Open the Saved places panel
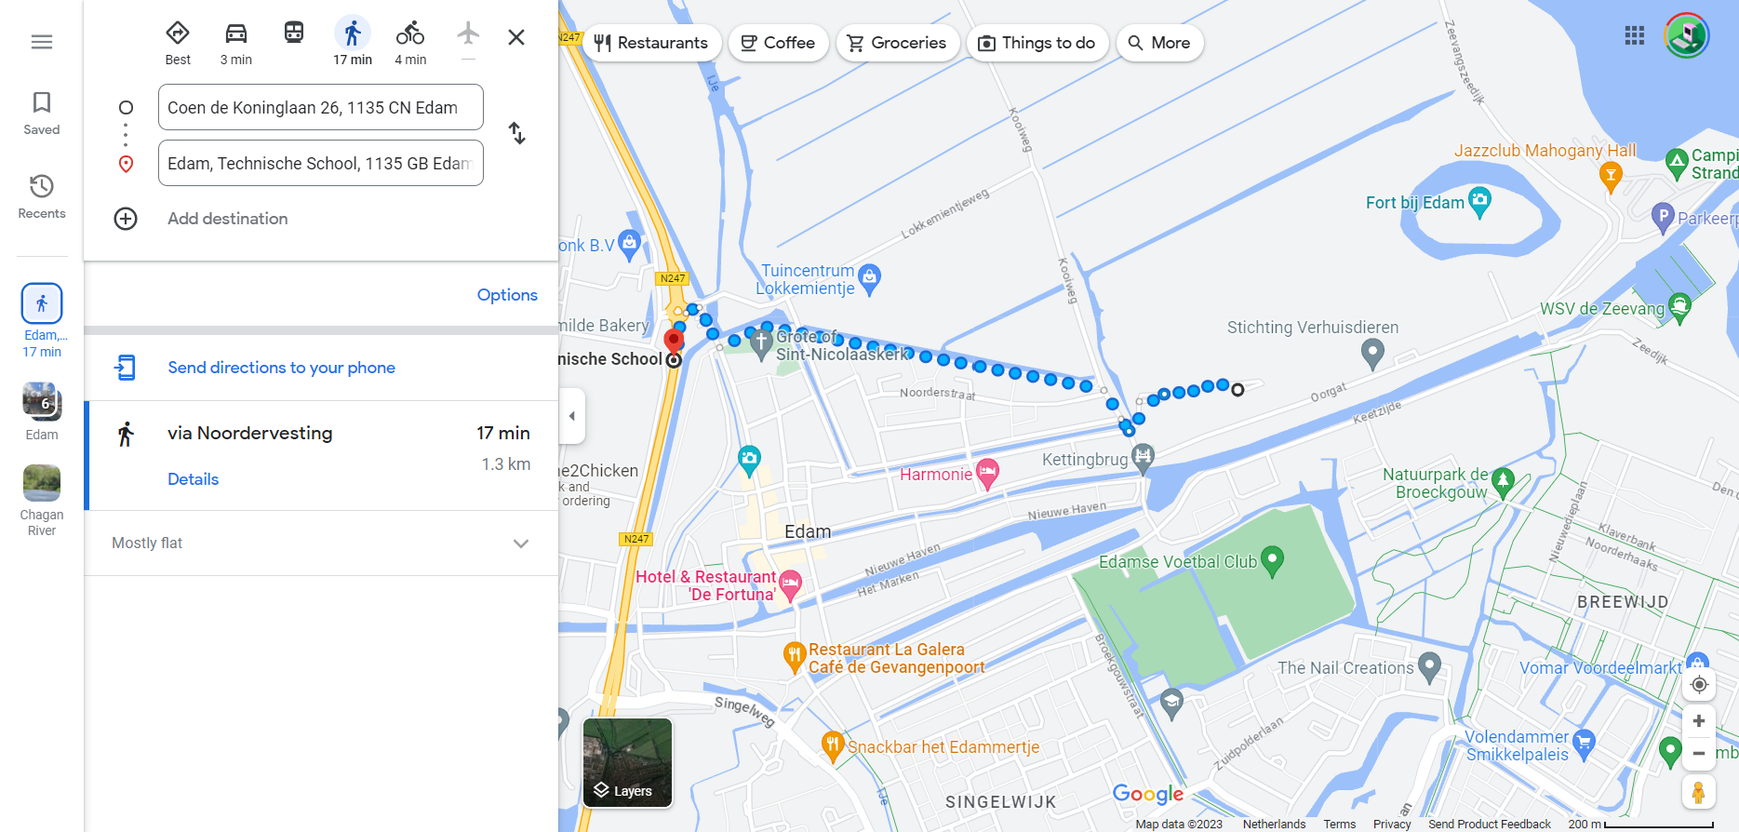 42,114
